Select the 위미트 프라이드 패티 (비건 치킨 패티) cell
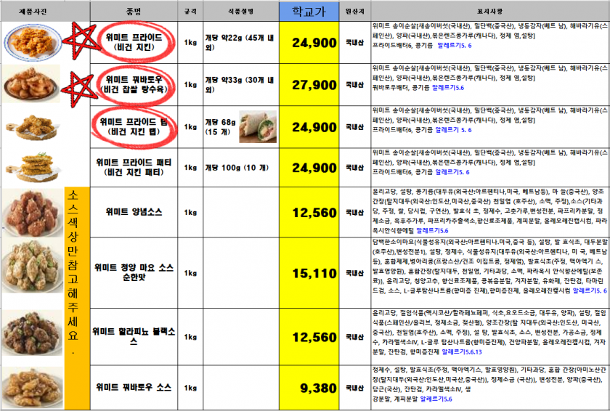 (134, 168)
